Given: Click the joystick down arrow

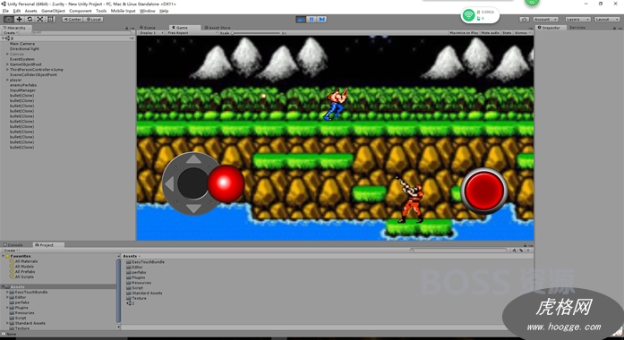Looking at the screenshot, I should (193, 208).
